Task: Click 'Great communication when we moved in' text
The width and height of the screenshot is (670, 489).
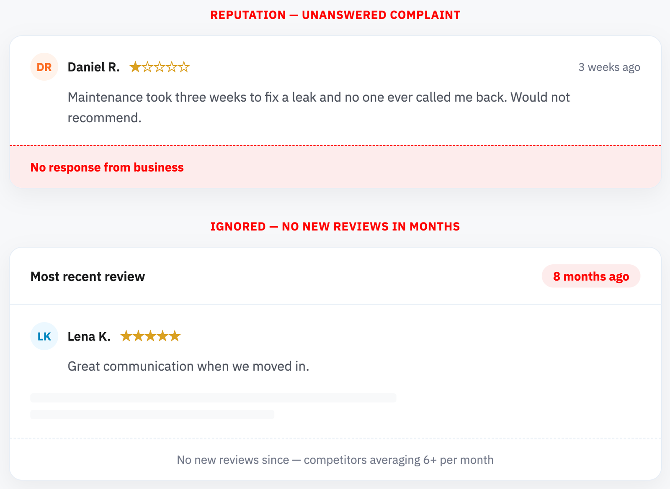Action: click(x=188, y=366)
